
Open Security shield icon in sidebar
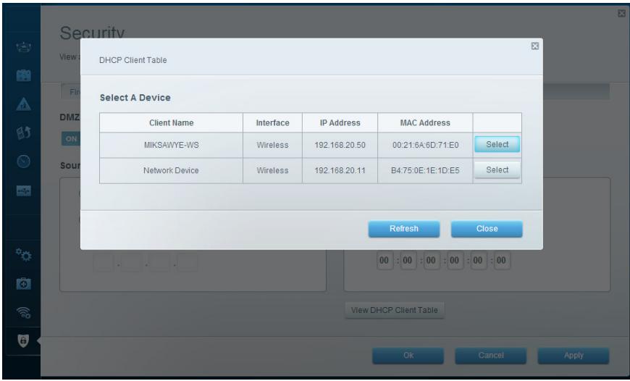(x=23, y=341)
